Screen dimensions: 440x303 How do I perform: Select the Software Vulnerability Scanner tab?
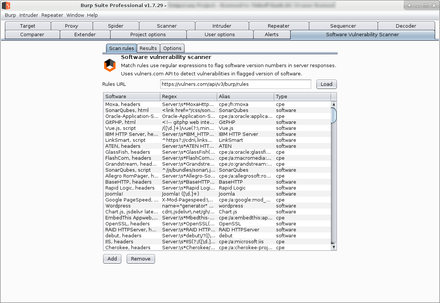[363, 34]
